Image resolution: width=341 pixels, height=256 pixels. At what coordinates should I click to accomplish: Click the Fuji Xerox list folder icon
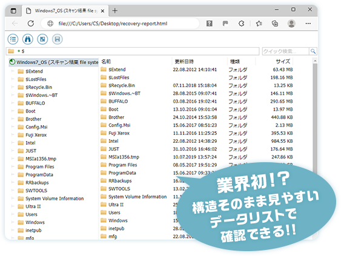pos(104,133)
